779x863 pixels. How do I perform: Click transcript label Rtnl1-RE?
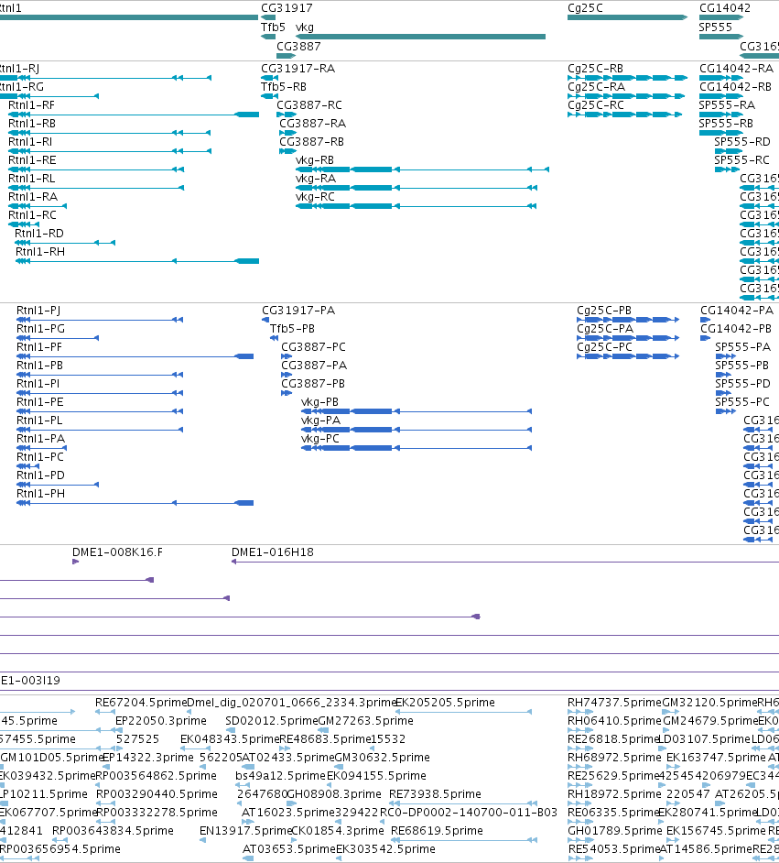click(x=32, y=160)
